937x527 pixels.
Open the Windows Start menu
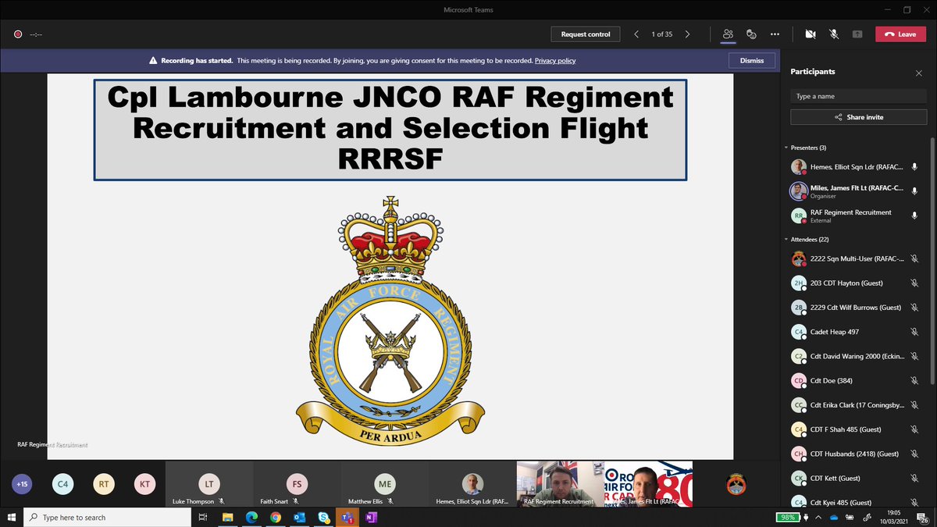click(x=9, y=517)
